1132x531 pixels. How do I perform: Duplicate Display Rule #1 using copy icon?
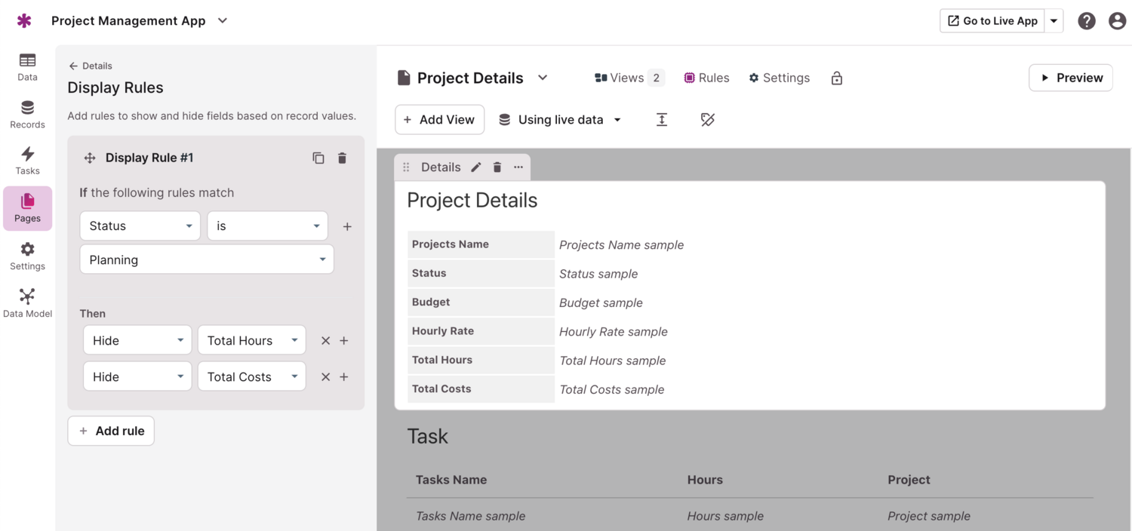(318, 158)
